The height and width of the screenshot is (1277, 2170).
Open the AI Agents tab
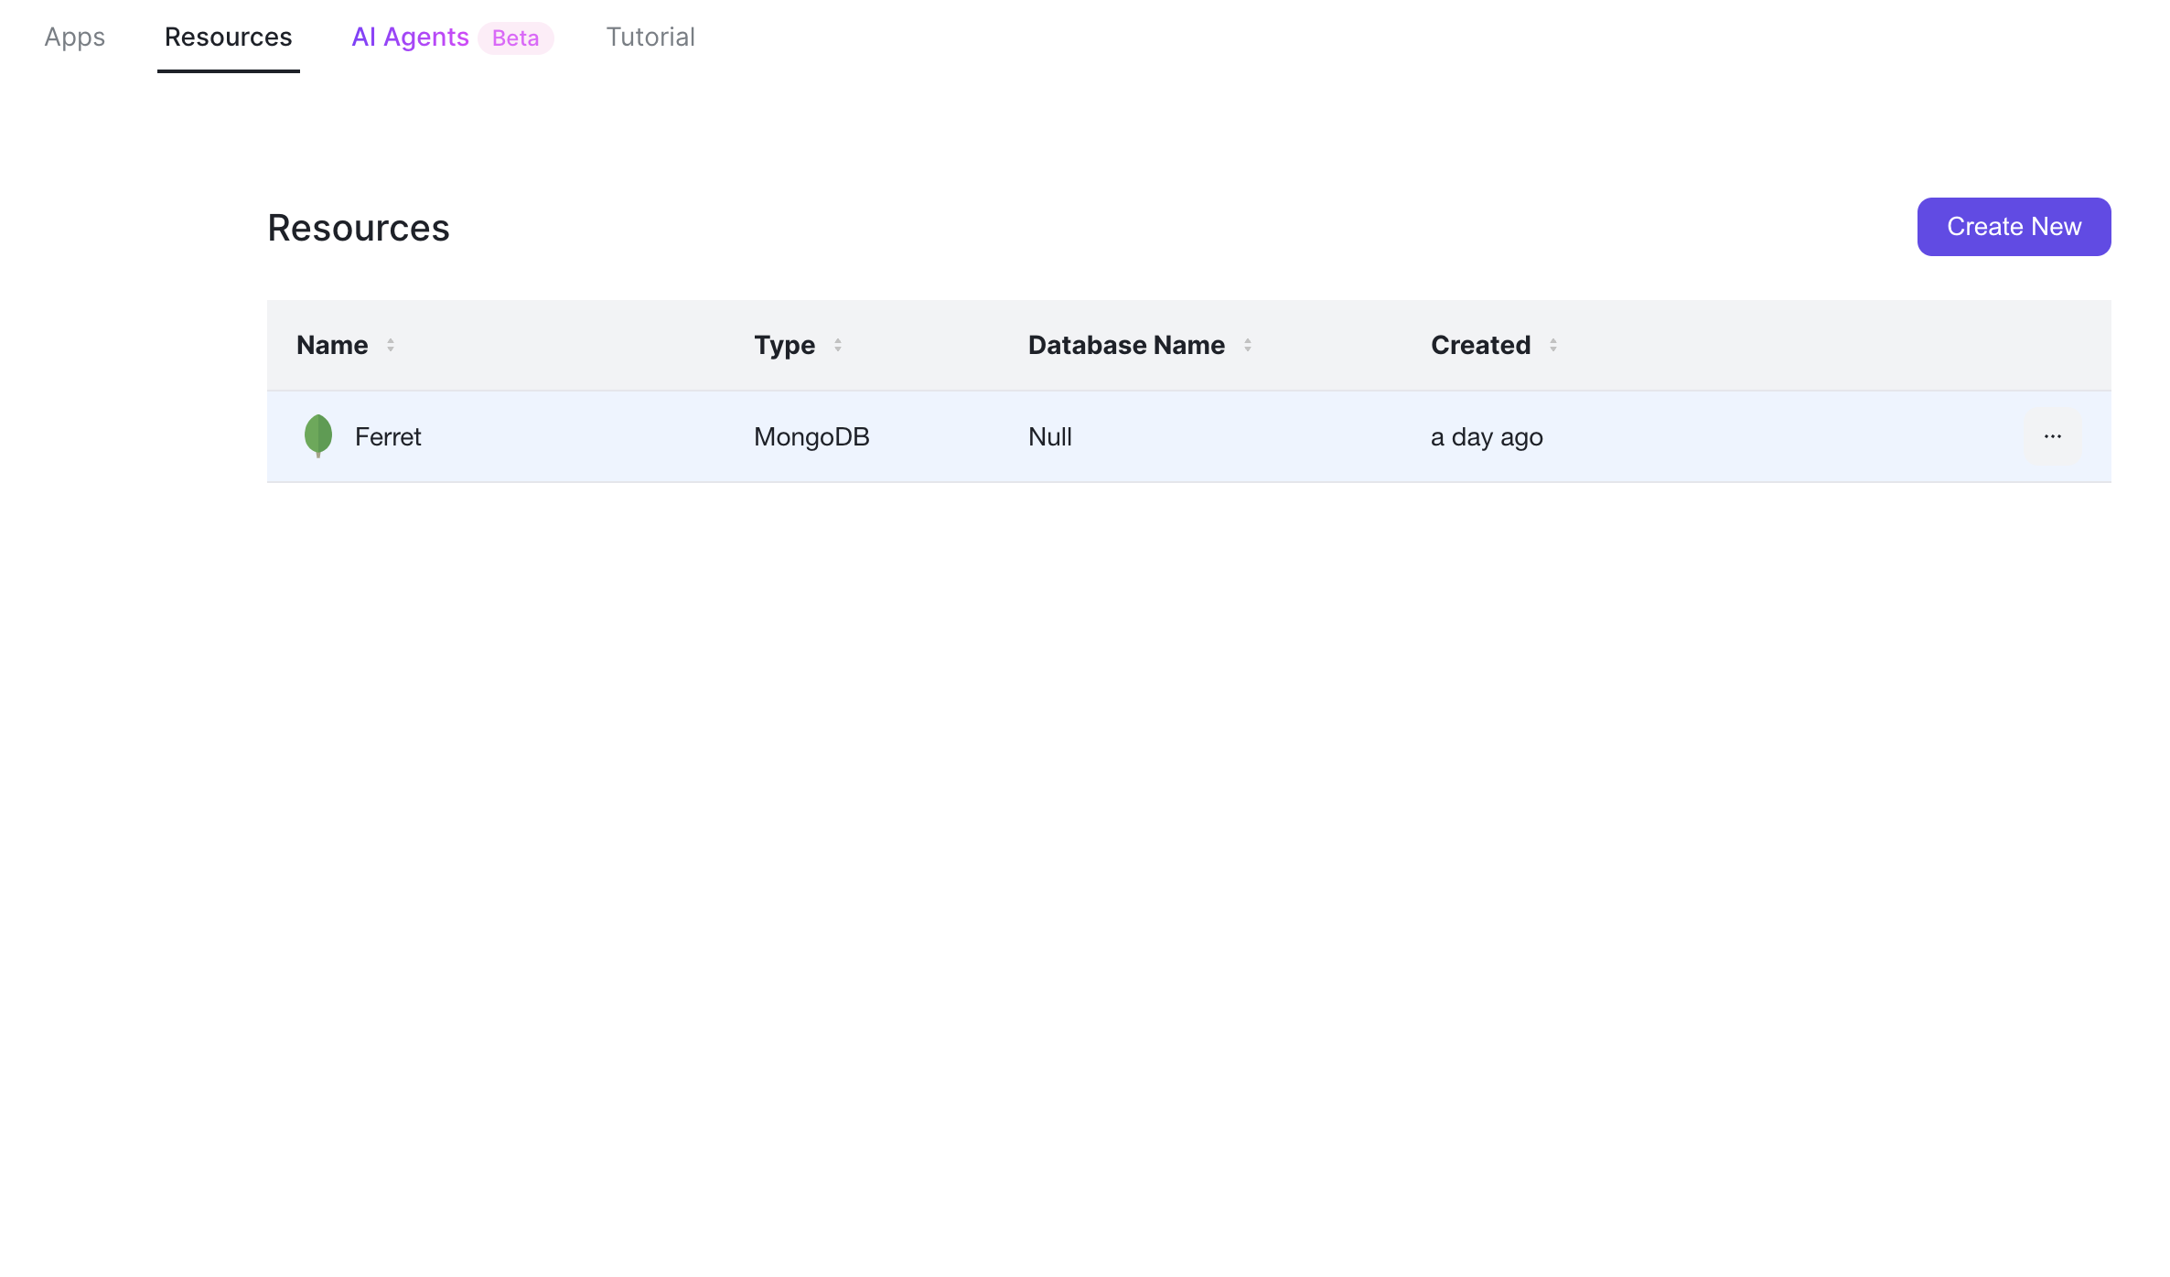[409, 37]
